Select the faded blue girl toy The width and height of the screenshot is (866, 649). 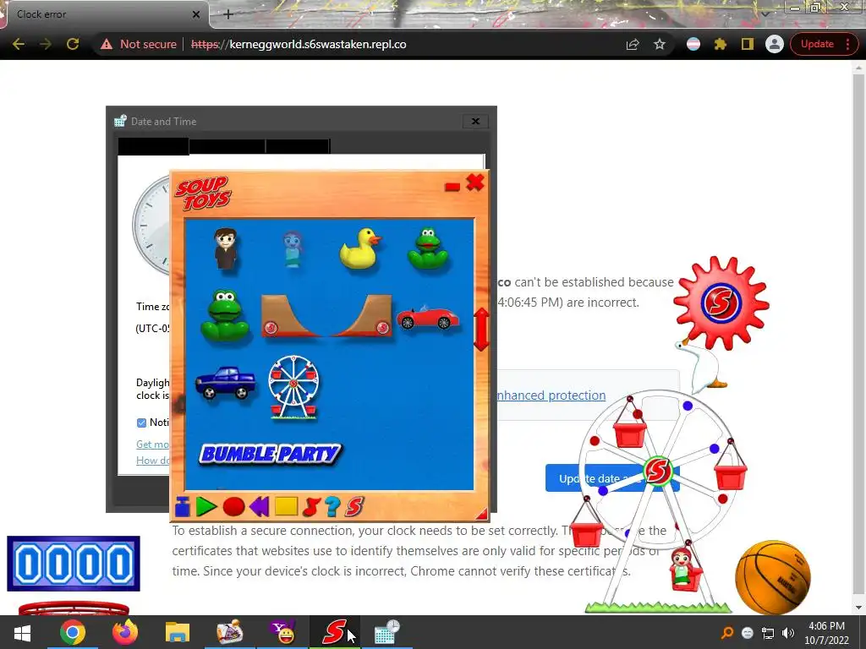293,249
